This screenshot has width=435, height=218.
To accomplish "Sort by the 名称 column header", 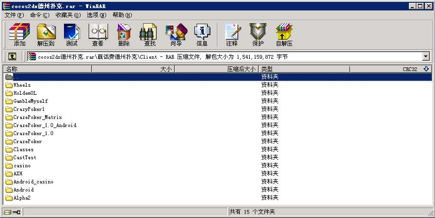I will click(47, 69).
